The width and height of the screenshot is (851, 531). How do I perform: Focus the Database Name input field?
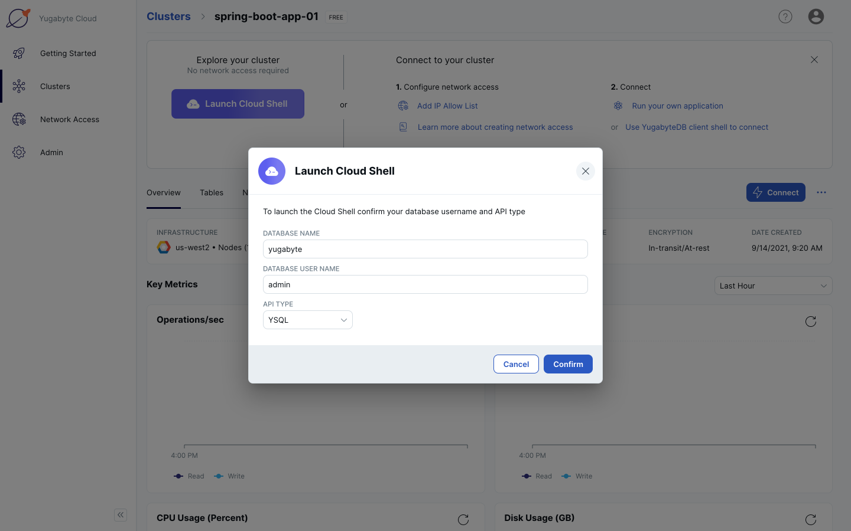(425, 249)
